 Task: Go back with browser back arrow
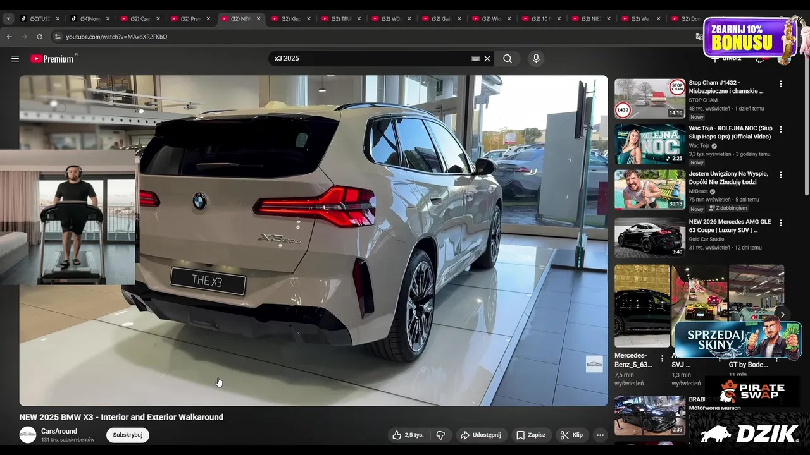pyautogui.click(x=9, y=37)
